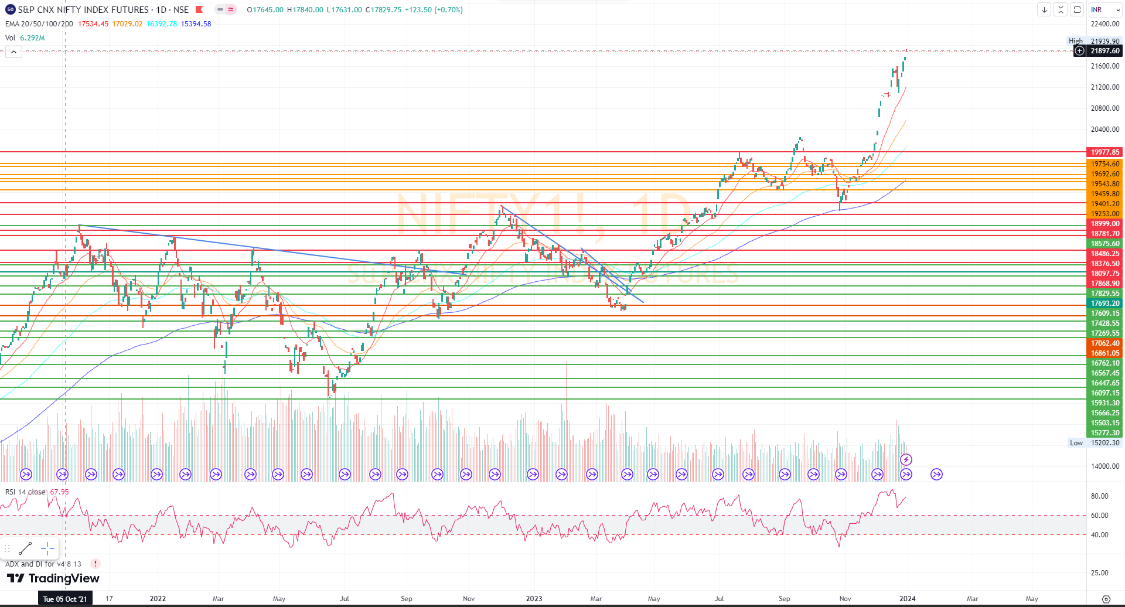Click the RSI scale value 80.00
The height and width of the screenshot is (607, 1125).
pos(1099,496)
